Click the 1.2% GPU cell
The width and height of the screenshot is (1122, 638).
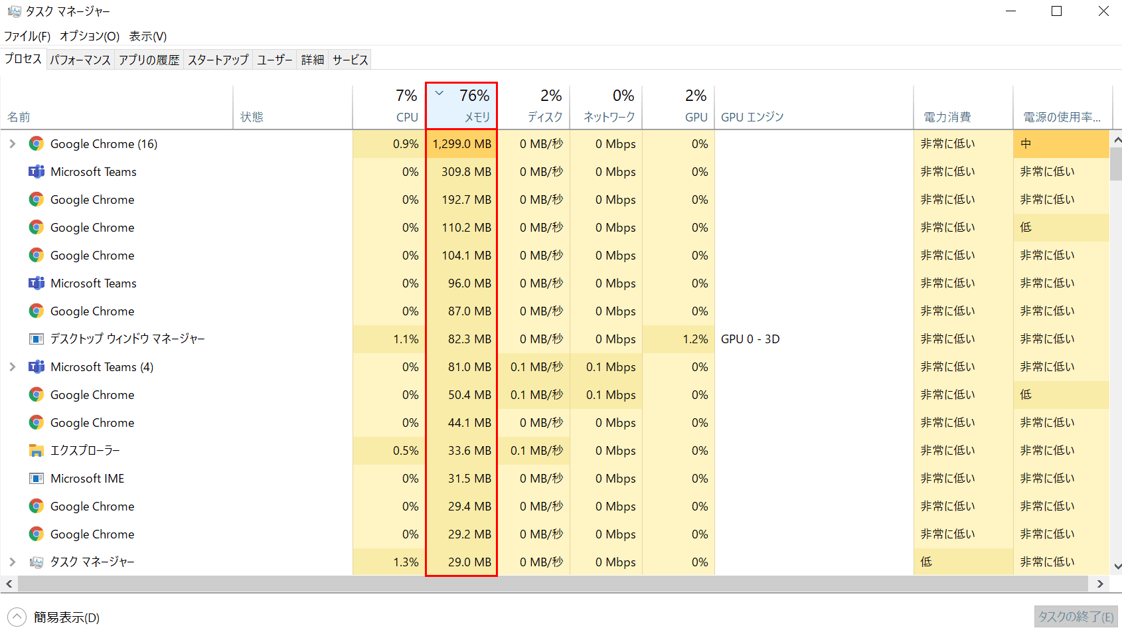coord(679,339)
